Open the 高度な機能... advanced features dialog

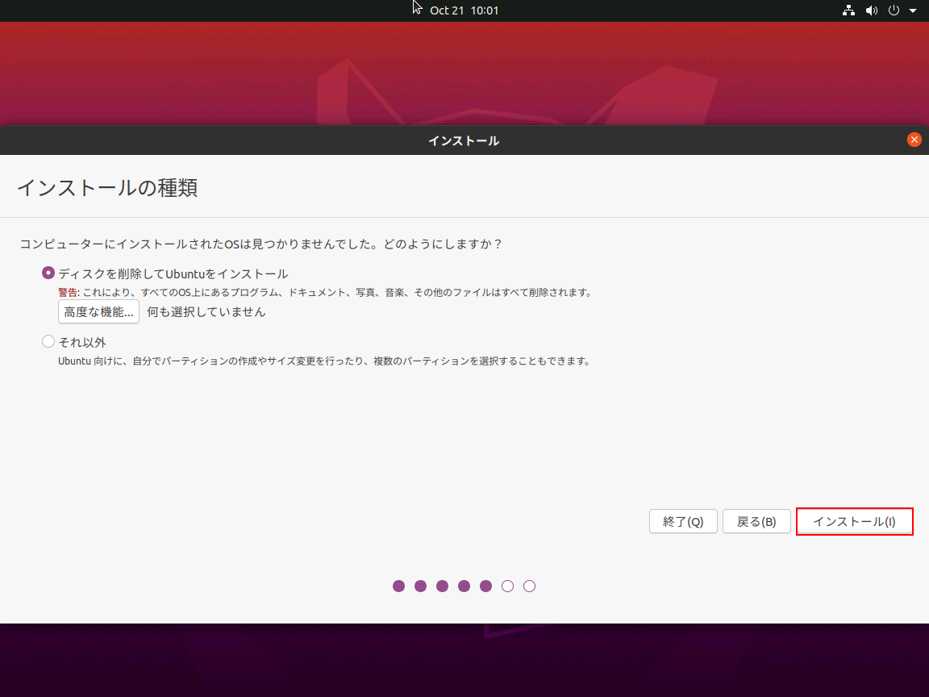(98, 311)
